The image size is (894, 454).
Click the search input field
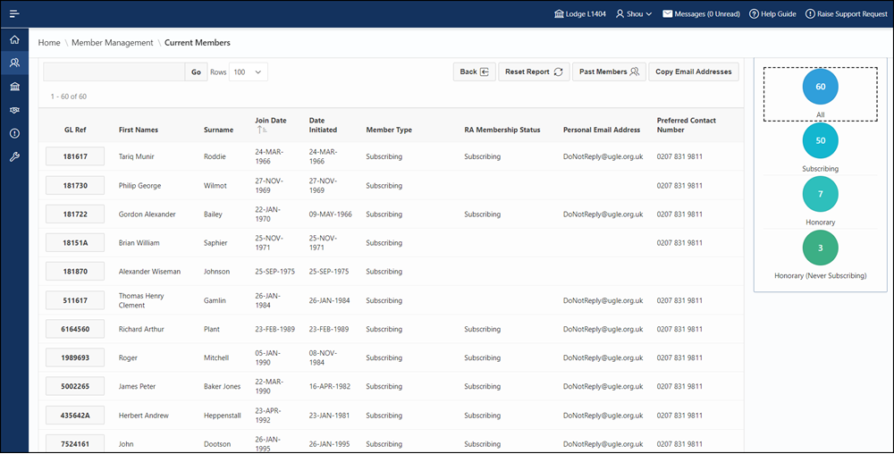114,72
